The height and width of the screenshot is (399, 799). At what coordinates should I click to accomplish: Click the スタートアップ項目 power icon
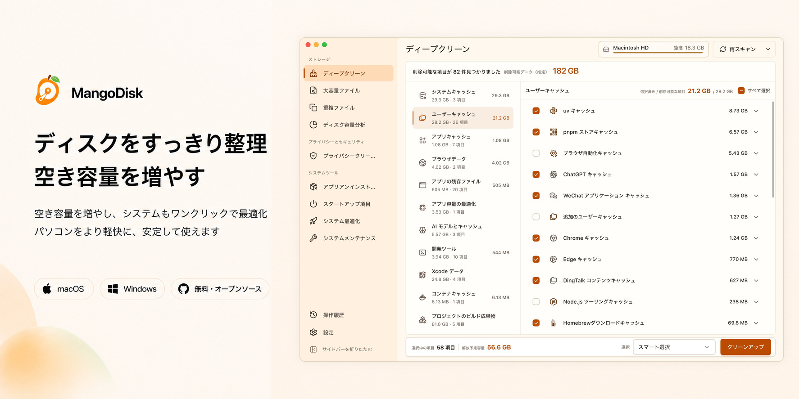[313, 204]
